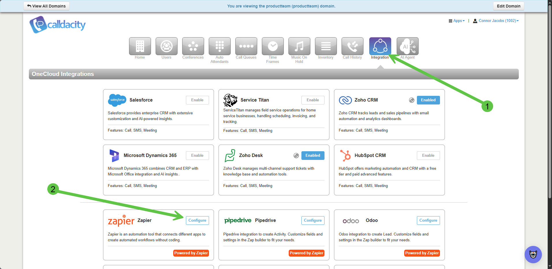Open the AI Agent icon
The image size is (552, 269).
[407, 46]
